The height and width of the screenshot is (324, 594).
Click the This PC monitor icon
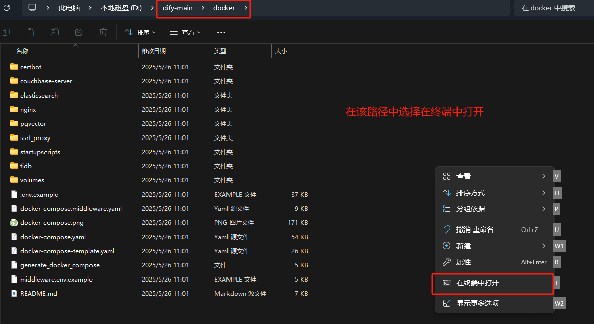(x=32, y=8)
